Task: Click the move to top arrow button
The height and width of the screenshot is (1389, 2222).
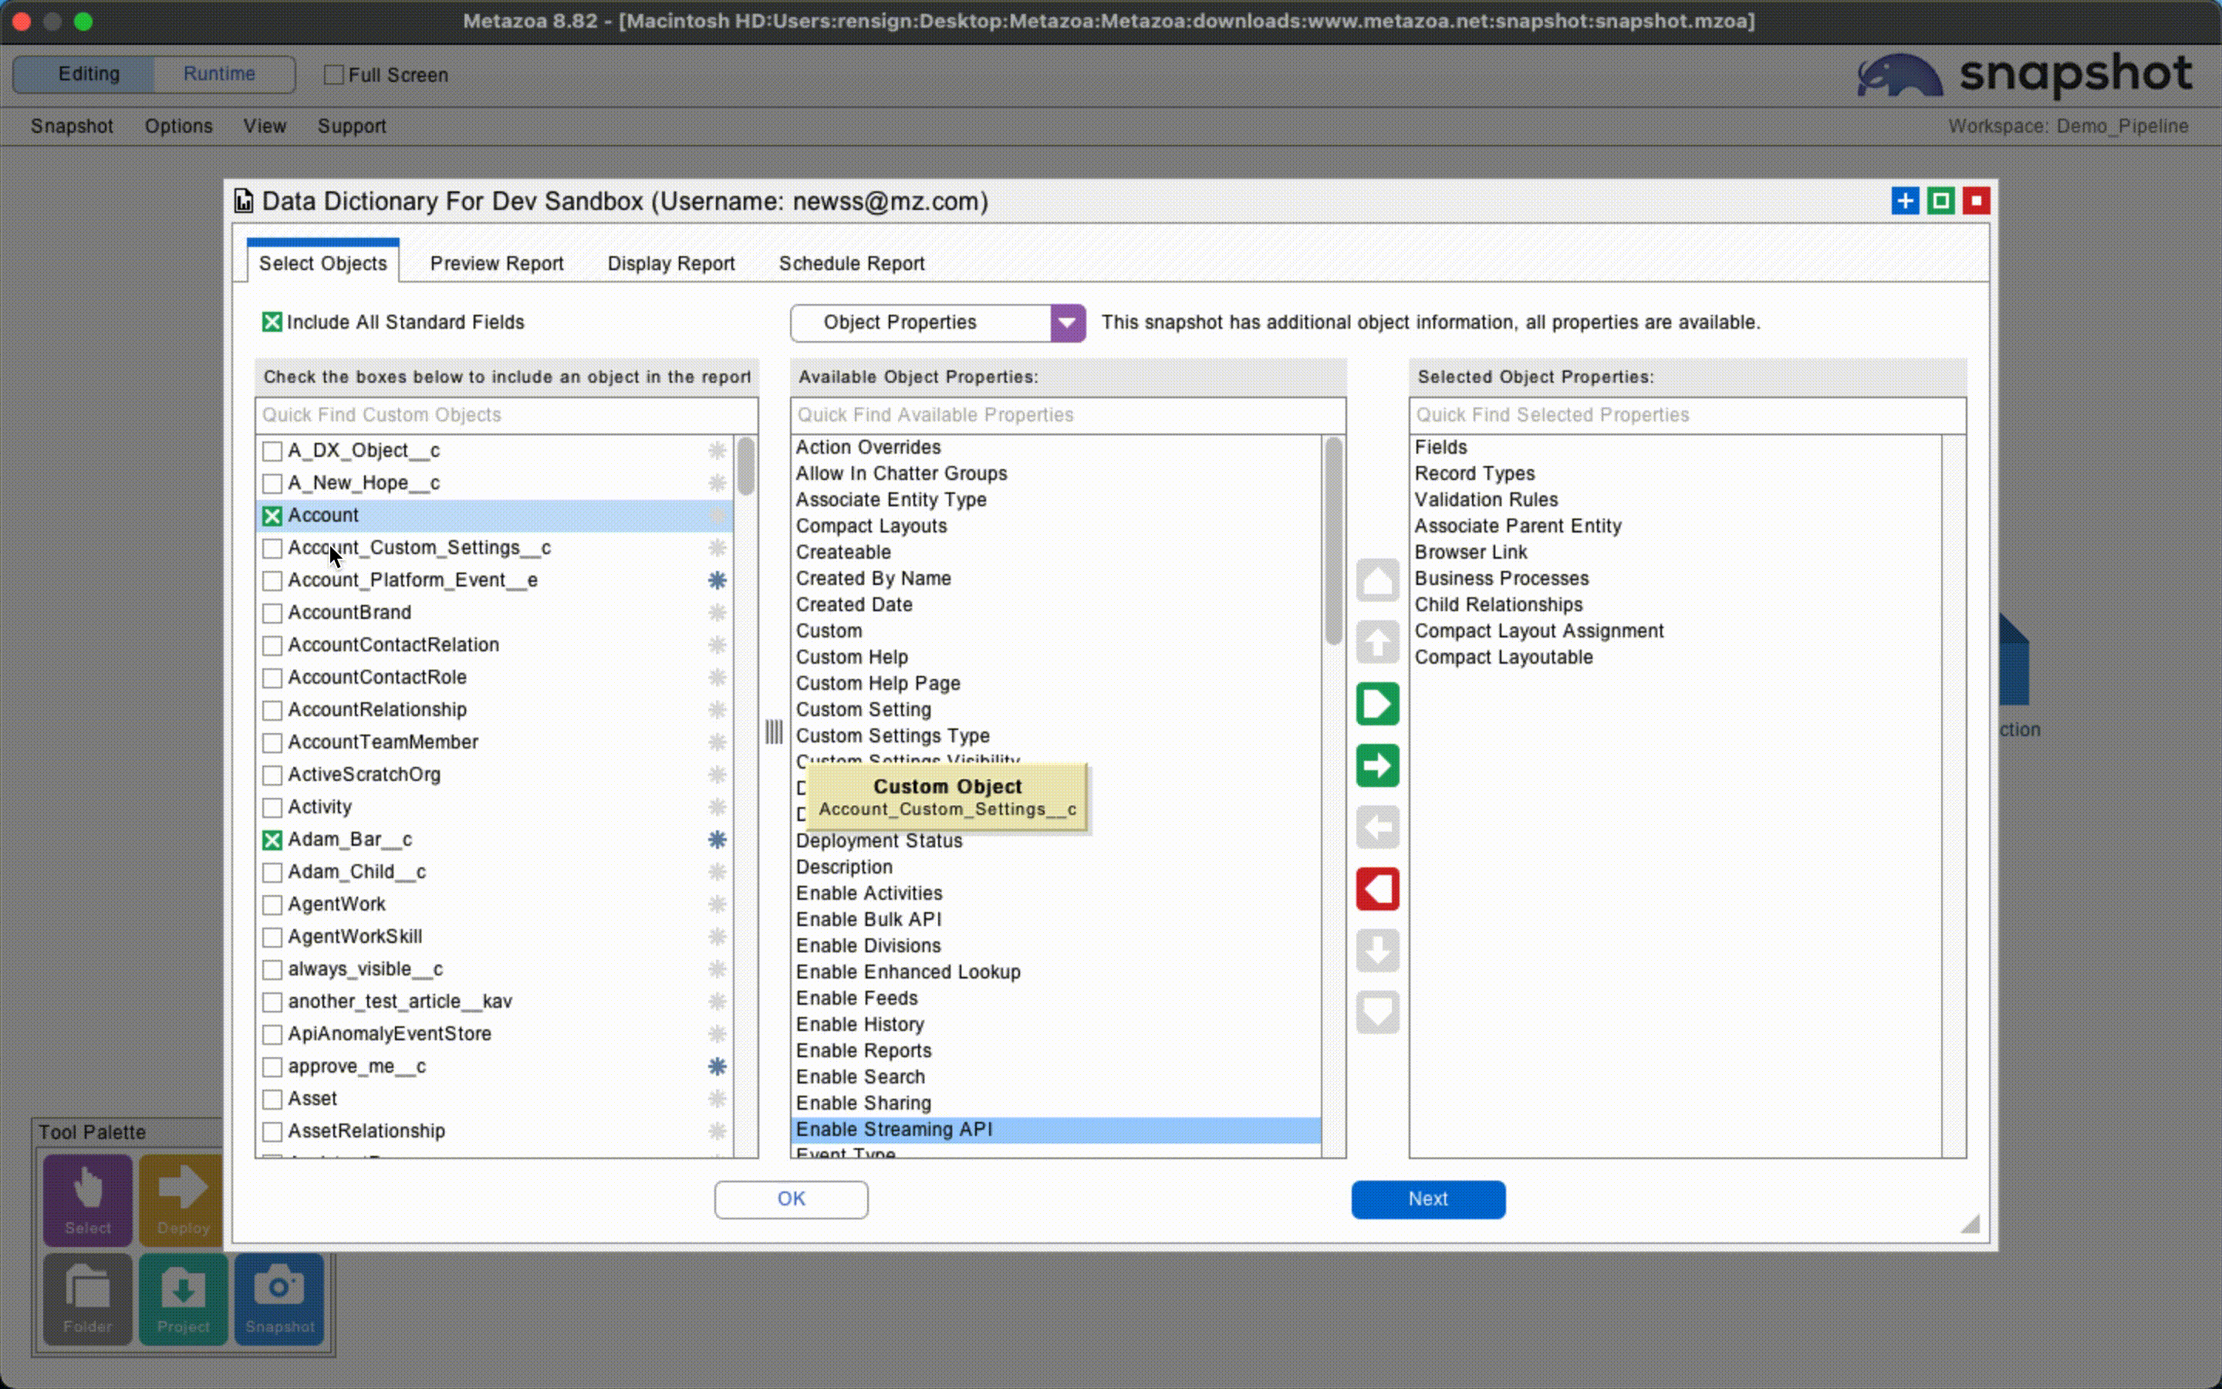Action: pos(1377,580)
